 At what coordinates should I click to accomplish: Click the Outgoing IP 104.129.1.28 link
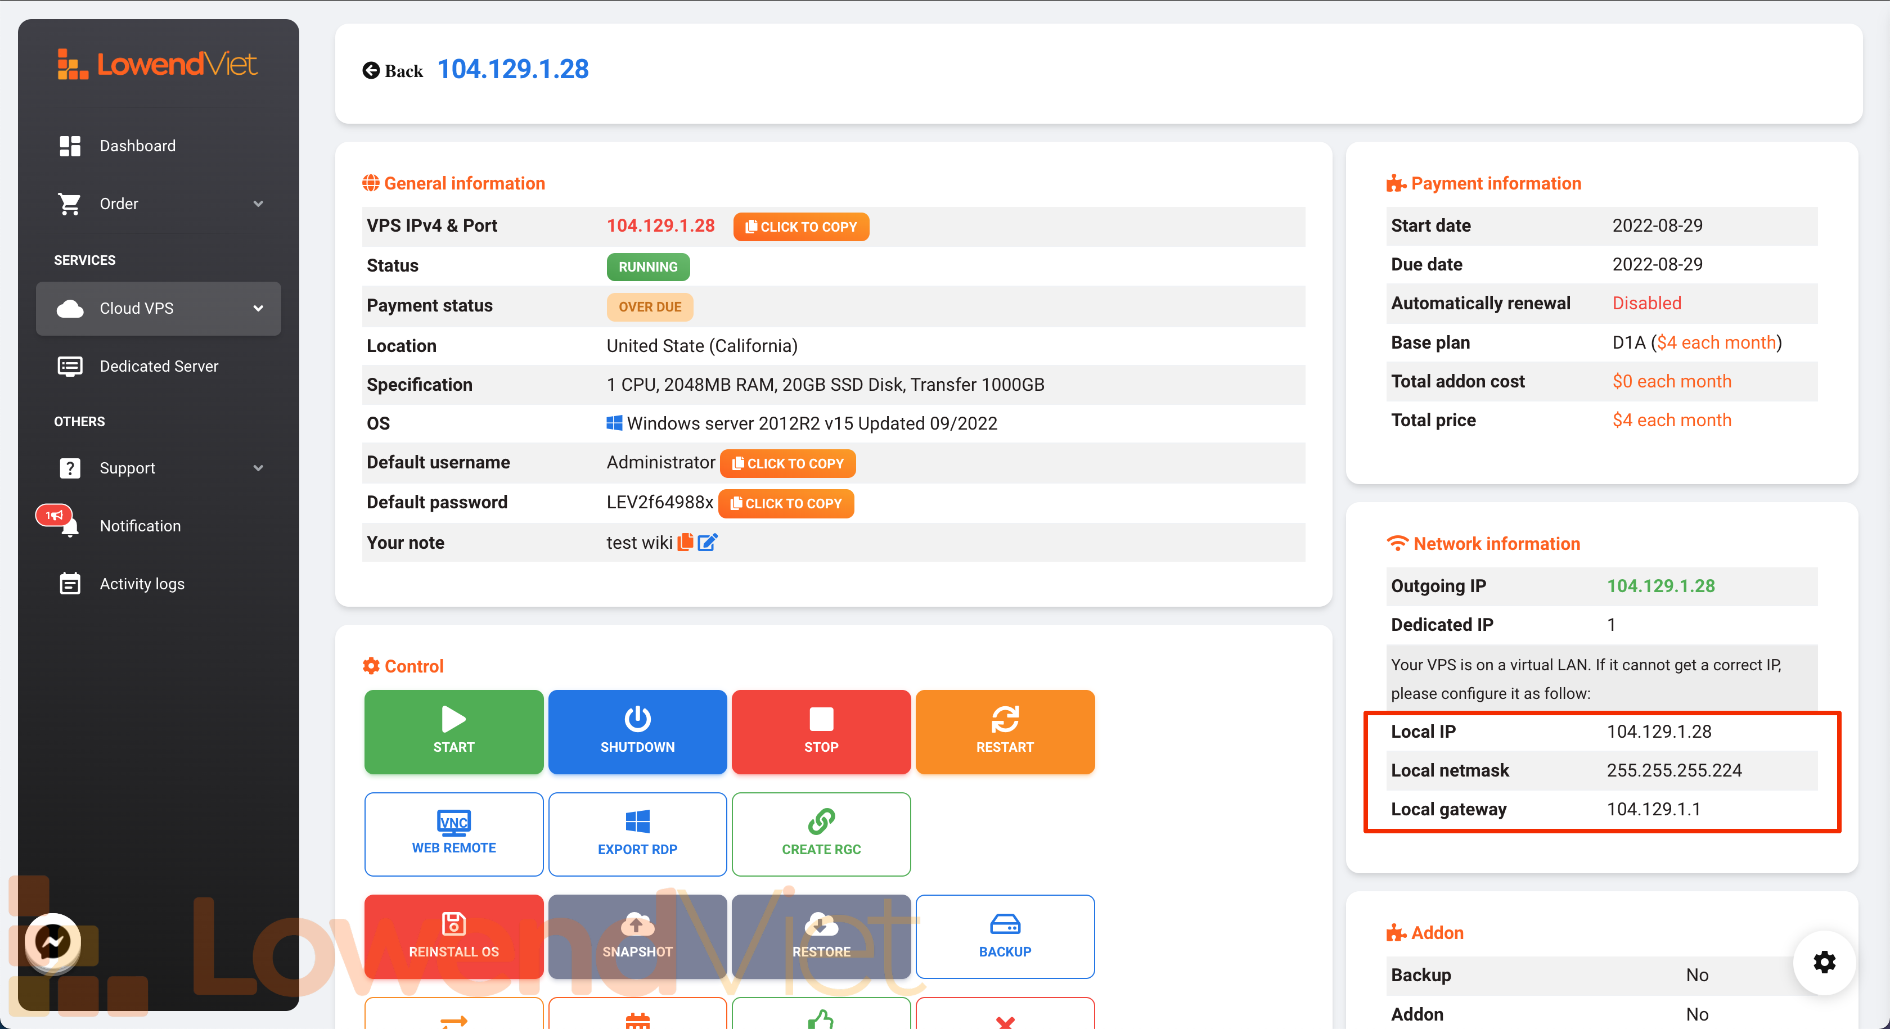pos(1660,585)
